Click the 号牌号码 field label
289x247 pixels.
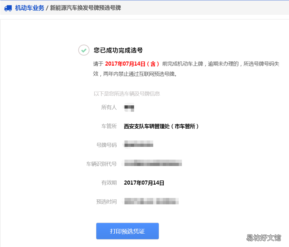[x=106, y=145]
